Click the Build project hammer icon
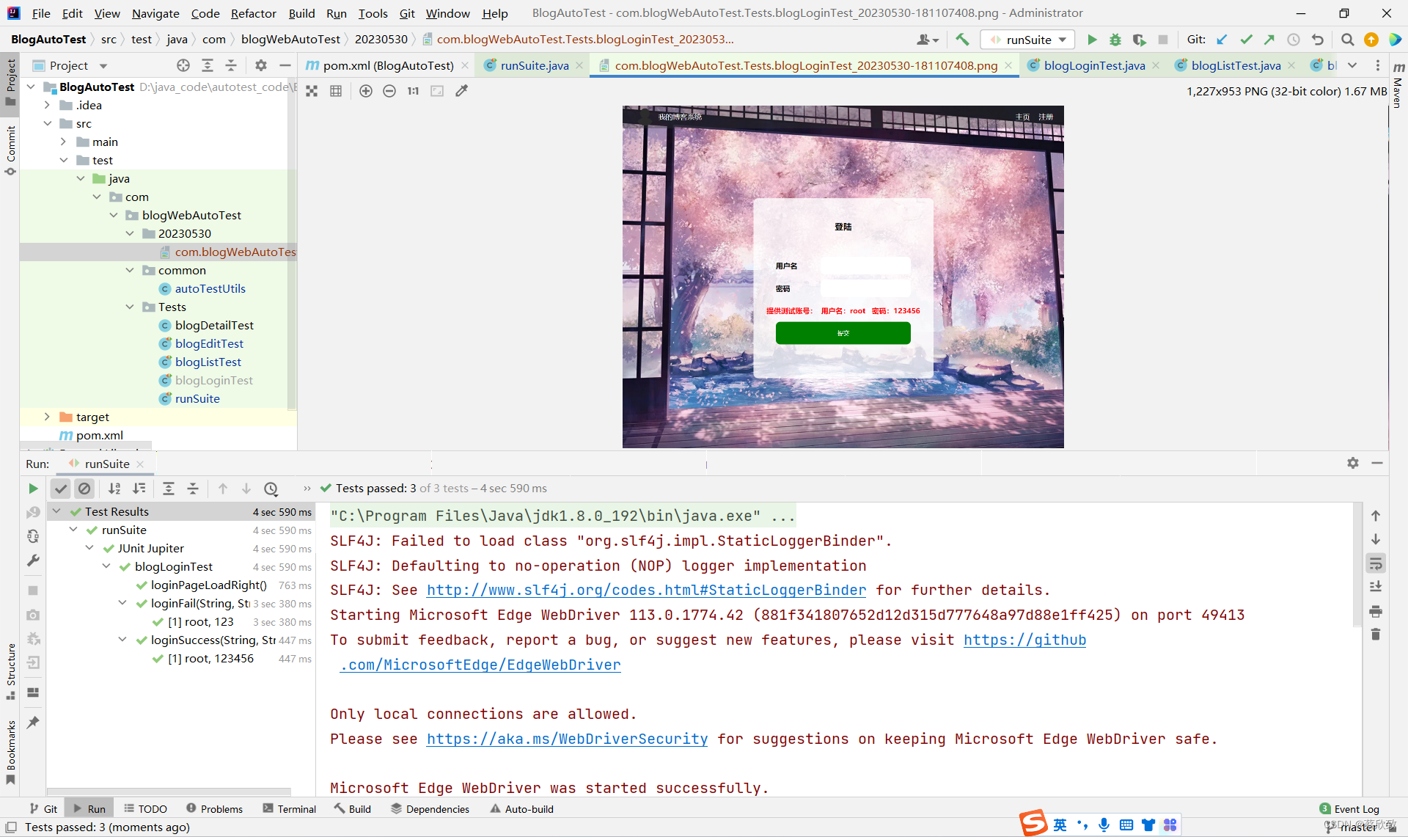The height and width of the screenshot is (837, 1408). (962, 40)
